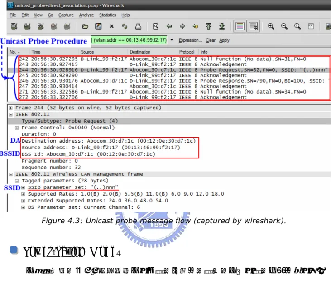Open the filter Expression... dialog
The width and height of the screenshot is (331, 281).
coord(191,40)
